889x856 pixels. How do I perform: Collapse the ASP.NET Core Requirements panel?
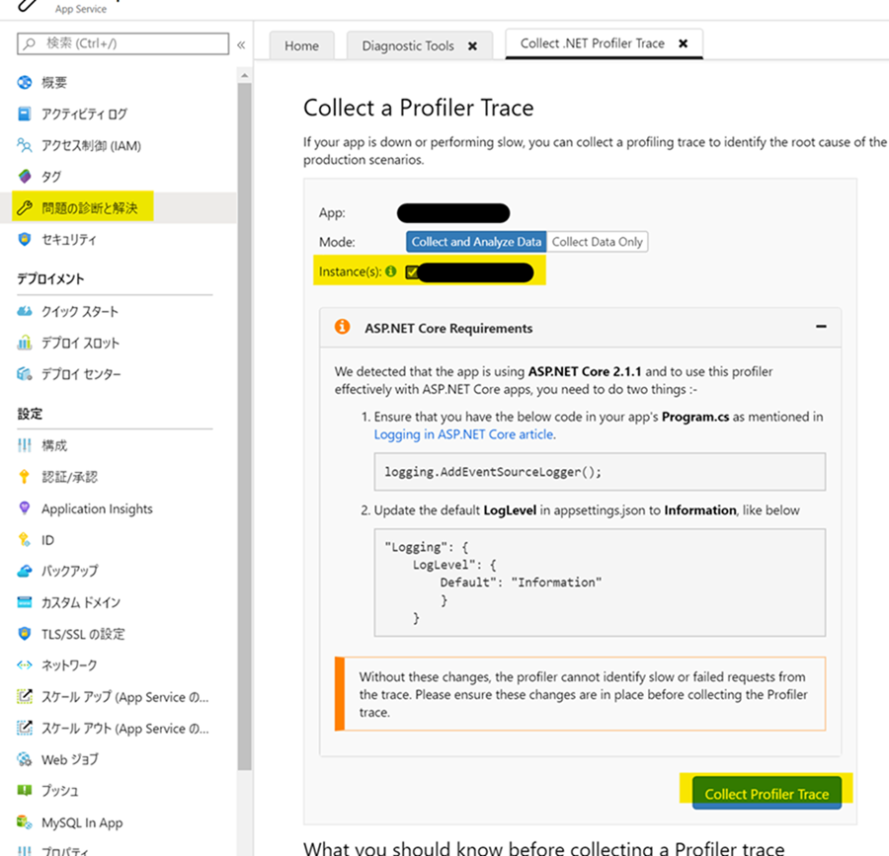point(821,327)
